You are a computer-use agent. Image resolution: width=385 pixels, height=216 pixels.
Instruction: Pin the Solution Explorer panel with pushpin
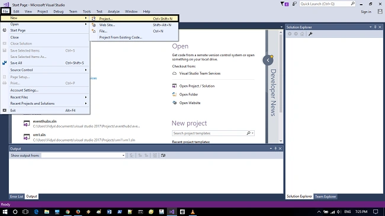point(375,27)
